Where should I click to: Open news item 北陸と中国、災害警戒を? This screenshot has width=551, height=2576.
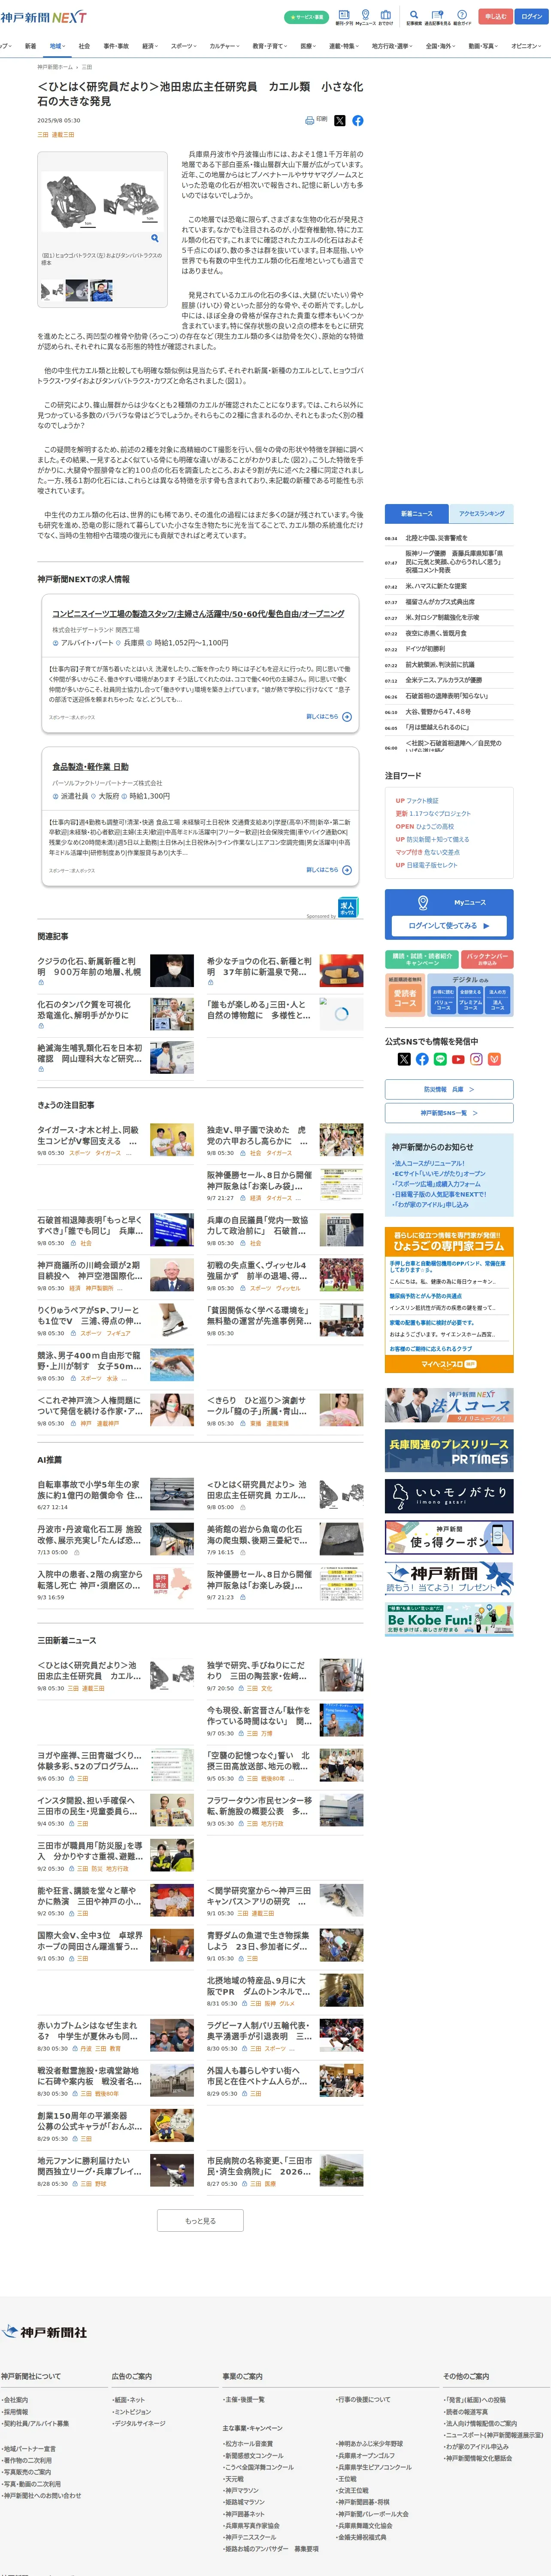click(436, 538)
